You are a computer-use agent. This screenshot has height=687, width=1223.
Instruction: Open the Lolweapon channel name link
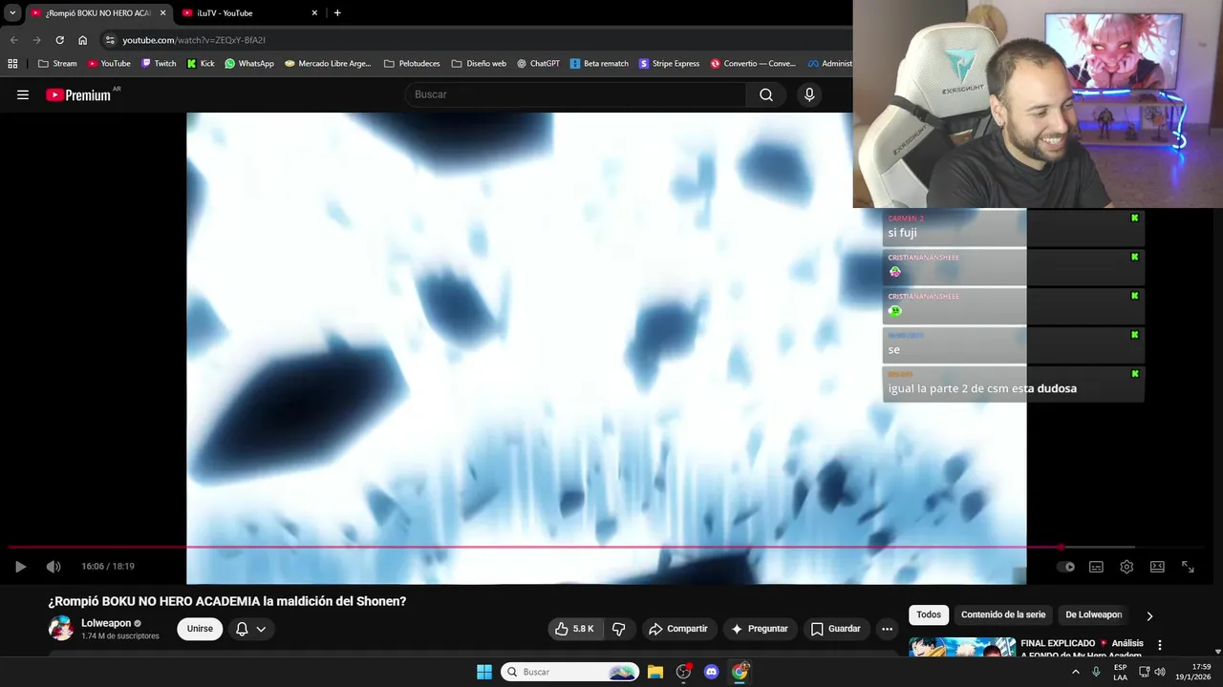[x=106, y=623]
